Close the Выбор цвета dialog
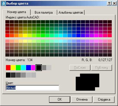Image resolution: width=118 pixels, height=106 pixels. coord(114,3)
